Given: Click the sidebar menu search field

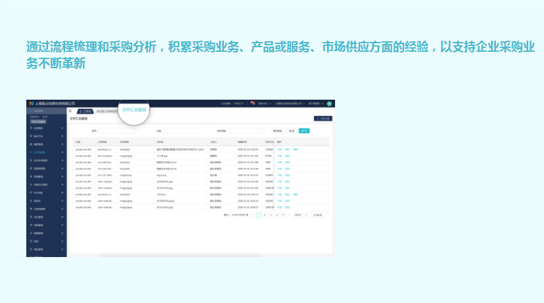Looking at the screenshot, I should tap(47, 111).
